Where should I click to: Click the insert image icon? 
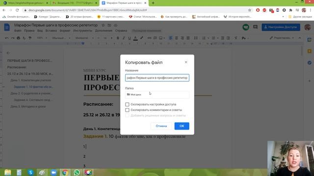tap(160, 38)
